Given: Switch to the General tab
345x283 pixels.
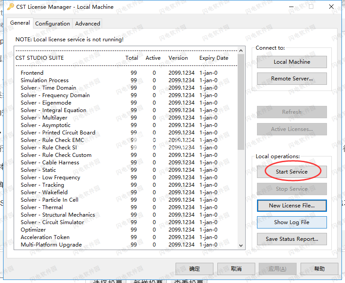Looking at the screenshot, I should [x=20, y=23].
